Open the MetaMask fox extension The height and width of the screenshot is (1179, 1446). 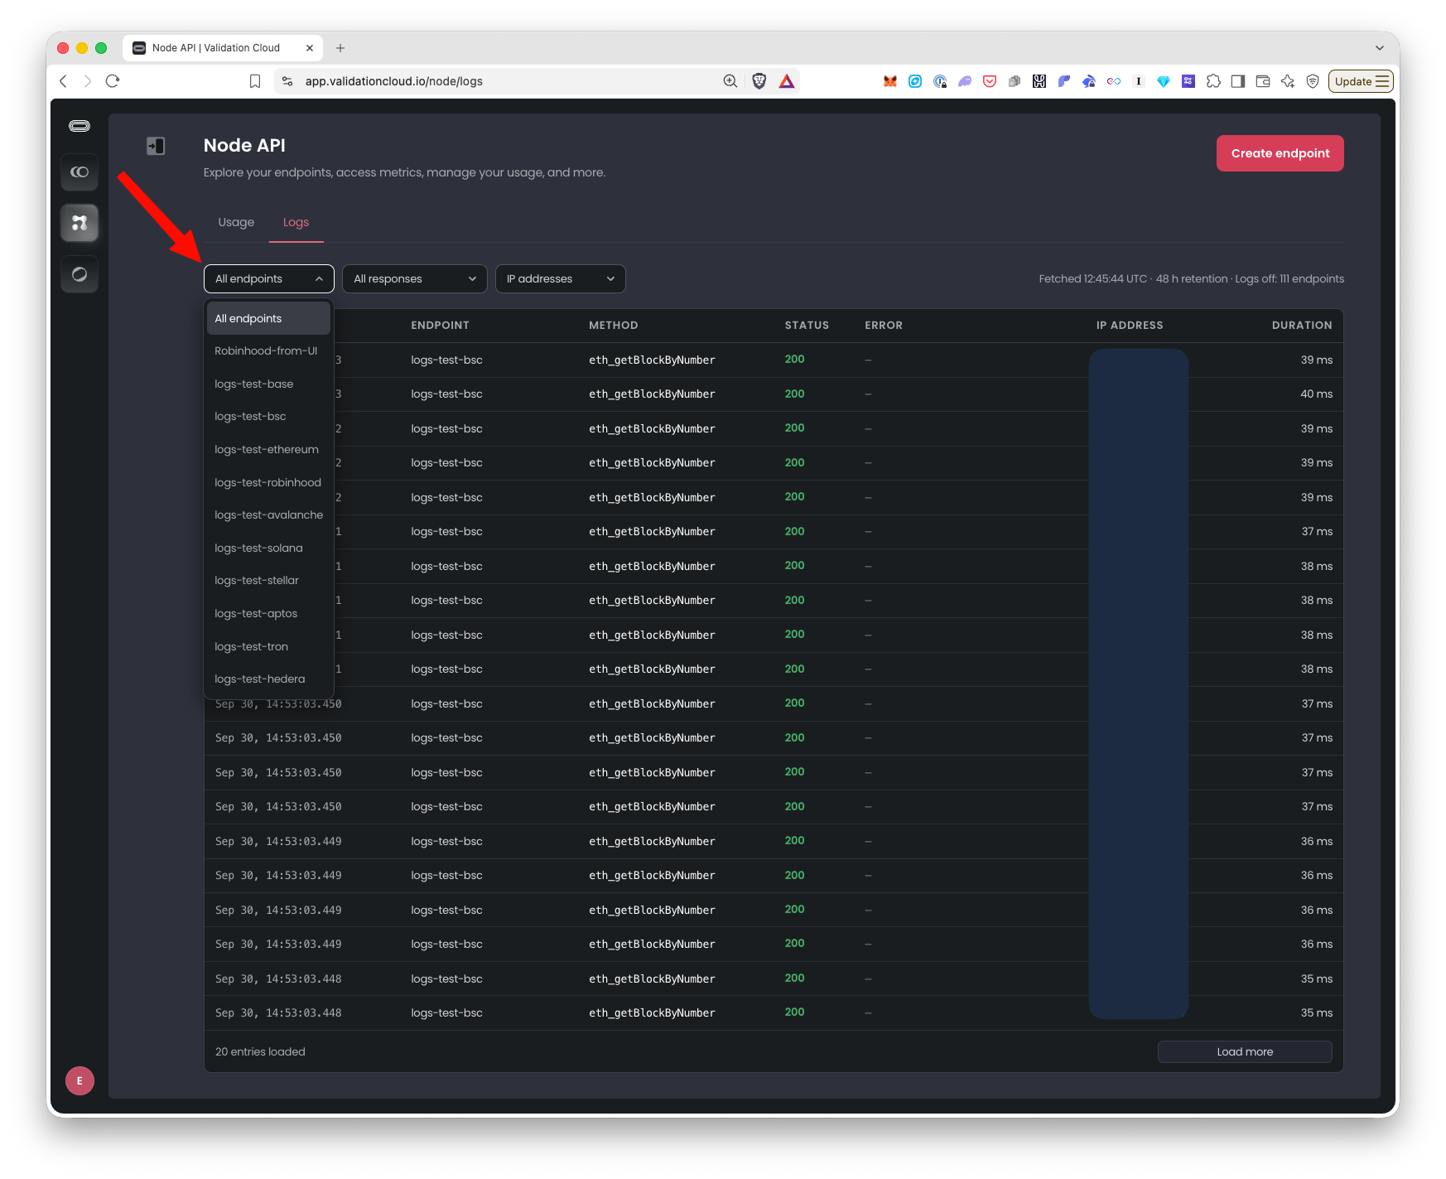click(890, 81)
